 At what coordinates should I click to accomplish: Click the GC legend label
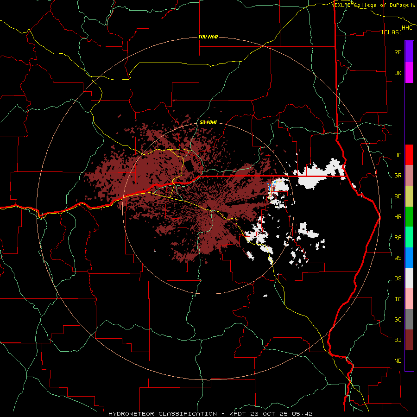tap(398, 319)
